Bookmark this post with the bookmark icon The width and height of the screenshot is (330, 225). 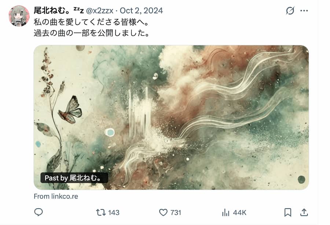288,213
